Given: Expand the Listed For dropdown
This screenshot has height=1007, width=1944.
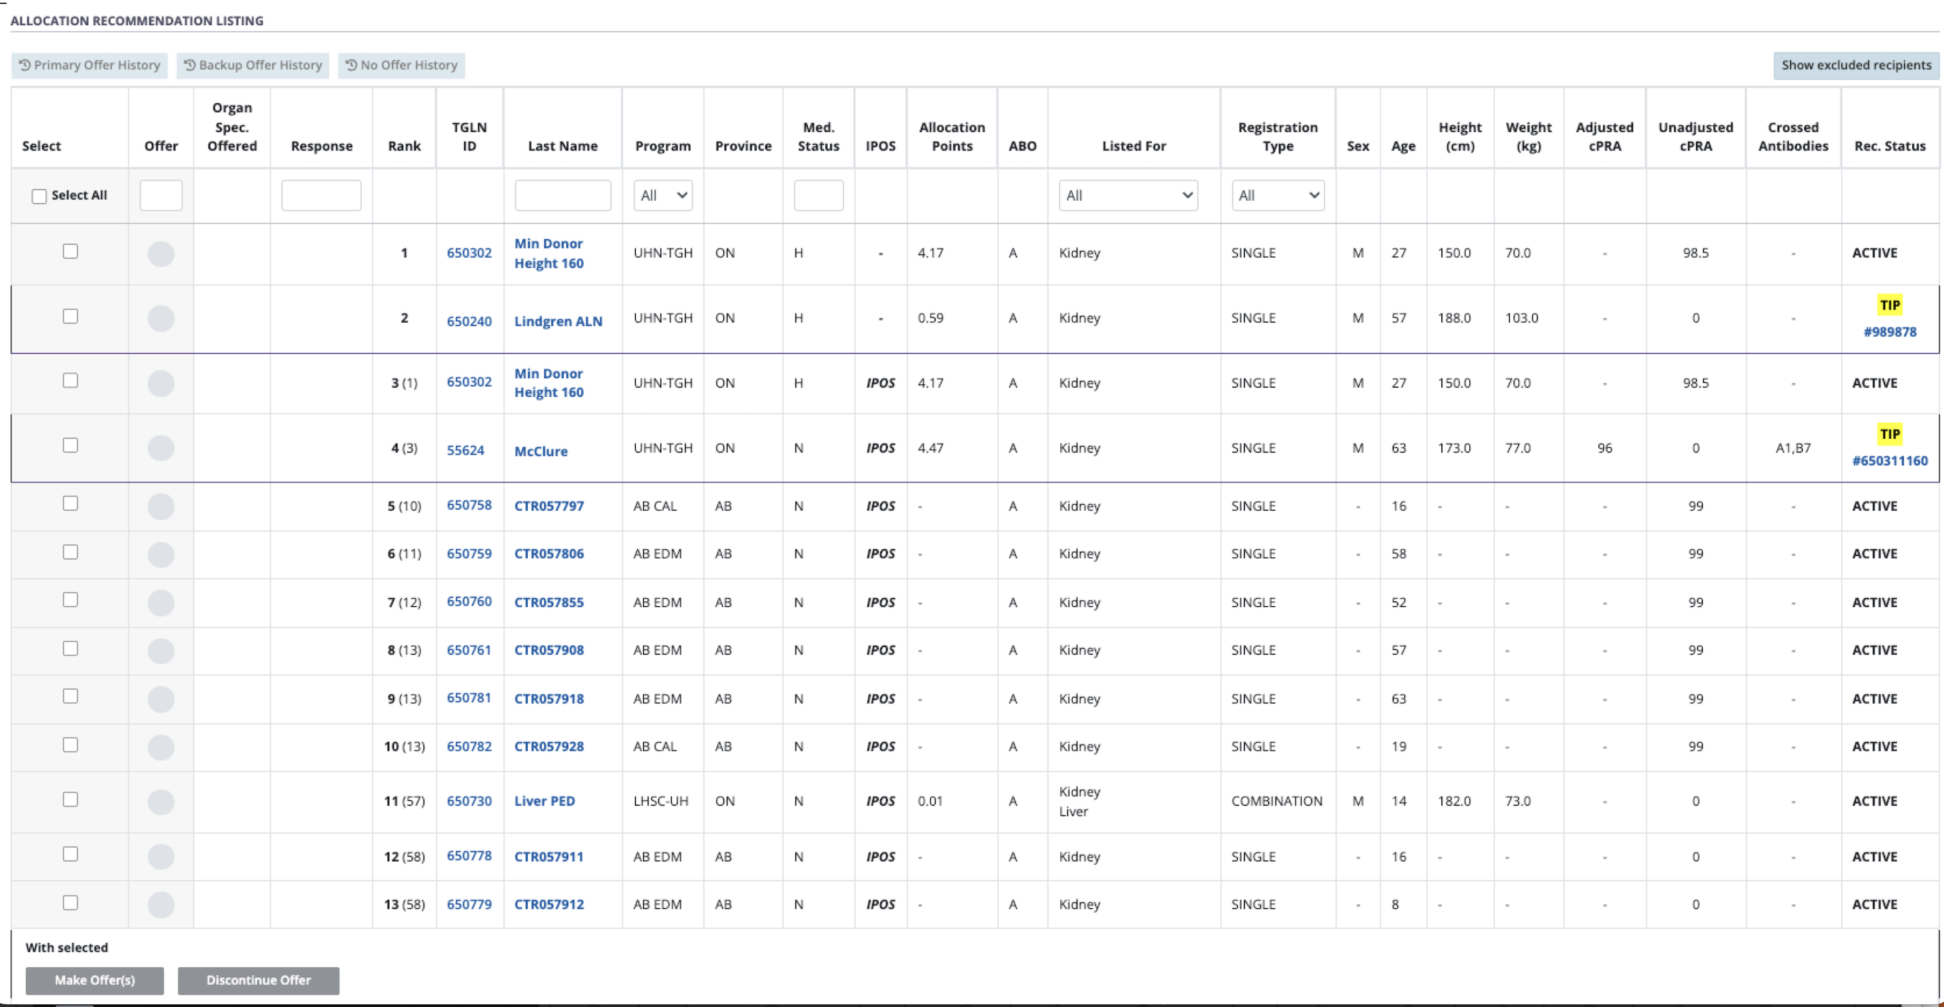Looking at the screenshot, I should coord(1127,195).
